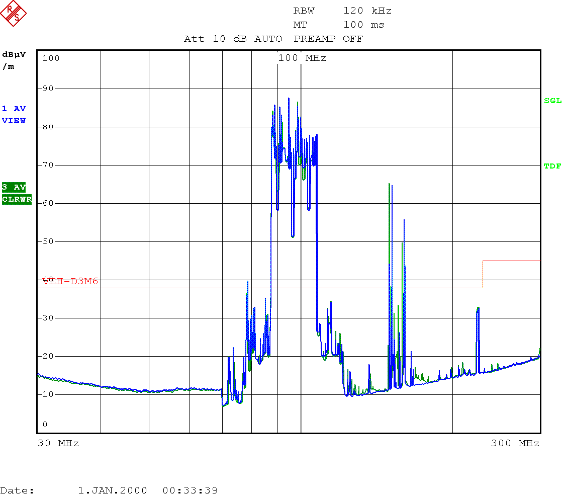
Task: Click the 10 axis gridline value
Action: (48, 394)
